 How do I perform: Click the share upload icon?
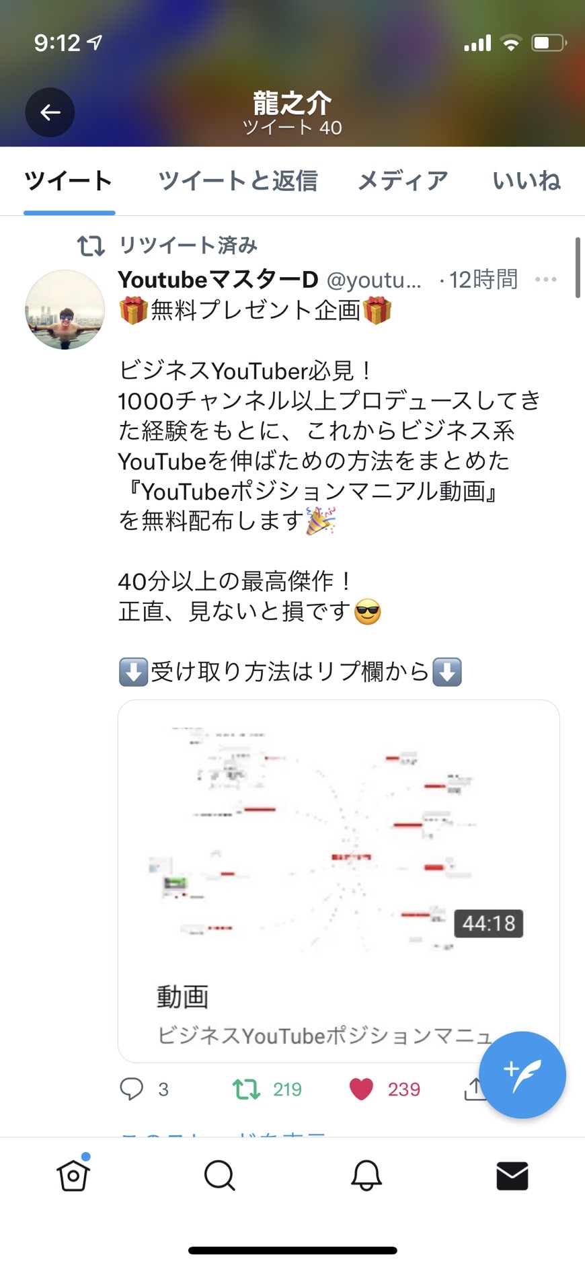tap(474, 1089)
